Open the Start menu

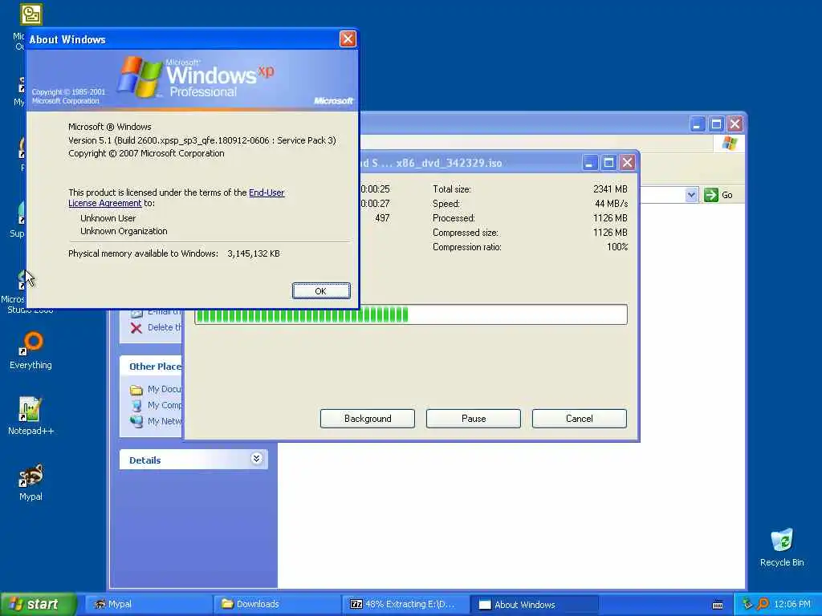coord(39,604)
